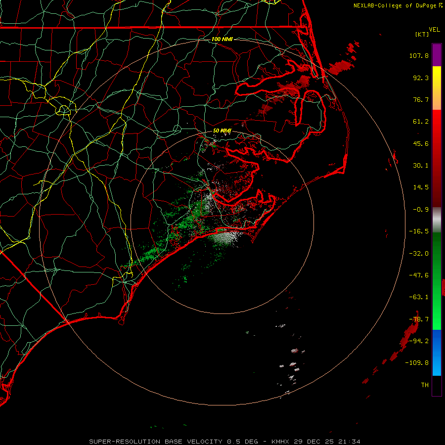Select the -94.2 scale value
The image size is (445, 445).
pos(419,341)
